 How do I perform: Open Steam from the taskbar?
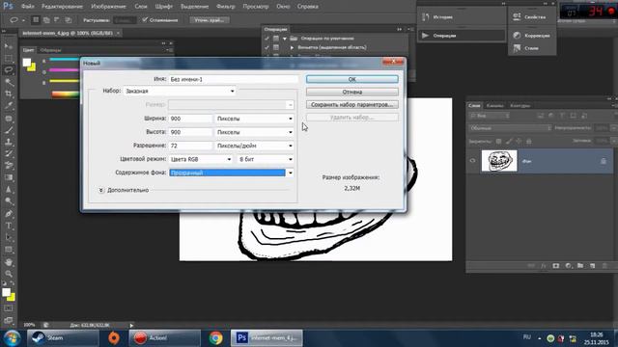(63, 338)
